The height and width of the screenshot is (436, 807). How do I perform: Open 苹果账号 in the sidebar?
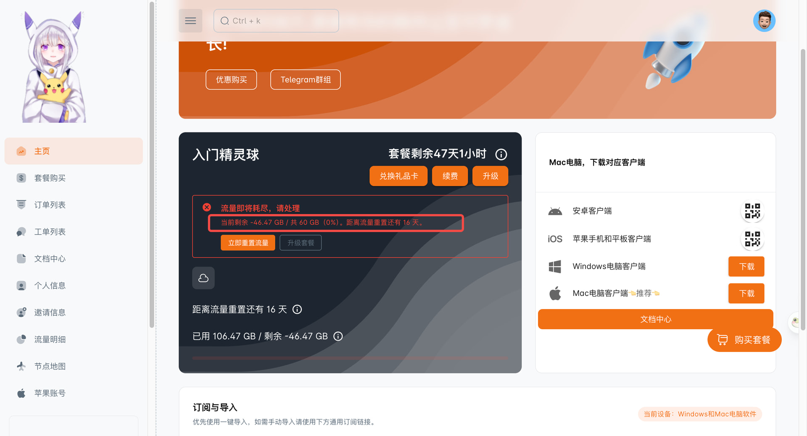coord(74,393)
